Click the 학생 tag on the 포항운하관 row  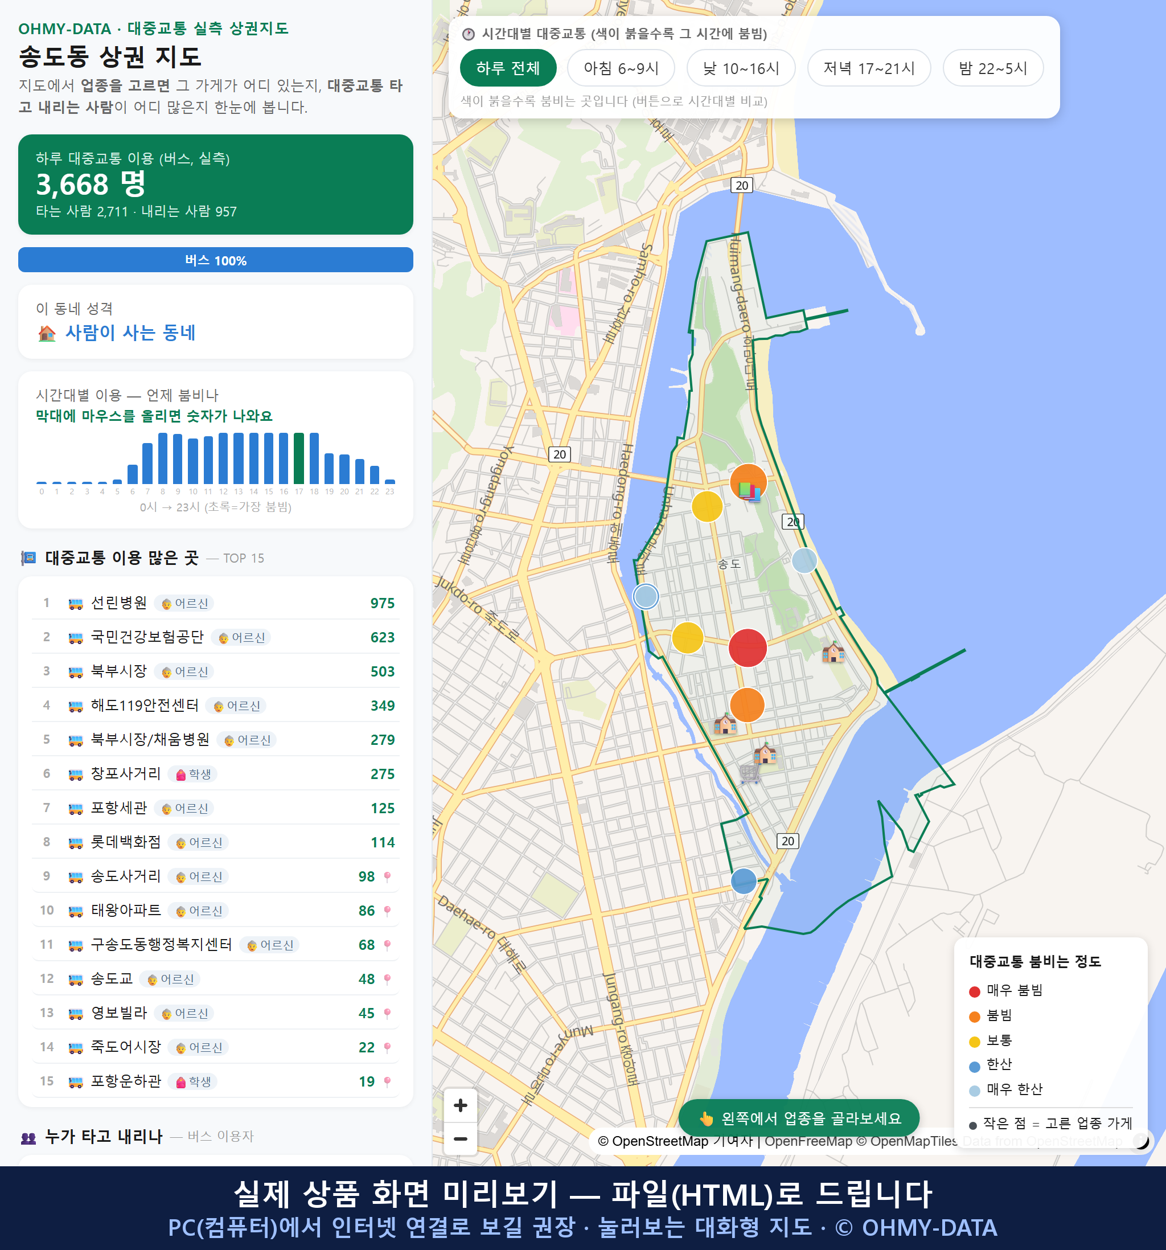[x=193, y=1082]
